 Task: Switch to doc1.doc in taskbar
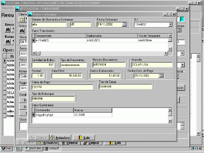pos(34,148)
